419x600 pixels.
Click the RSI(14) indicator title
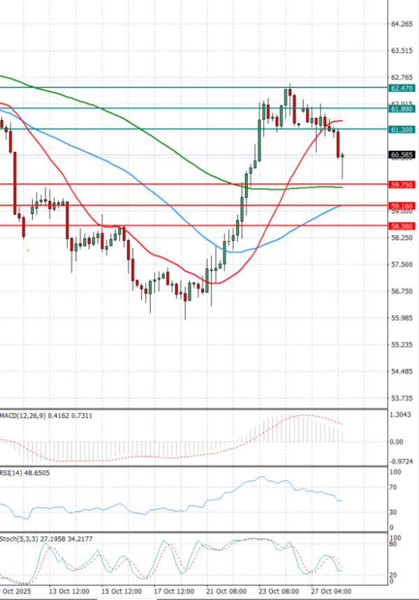coord(14,473)
